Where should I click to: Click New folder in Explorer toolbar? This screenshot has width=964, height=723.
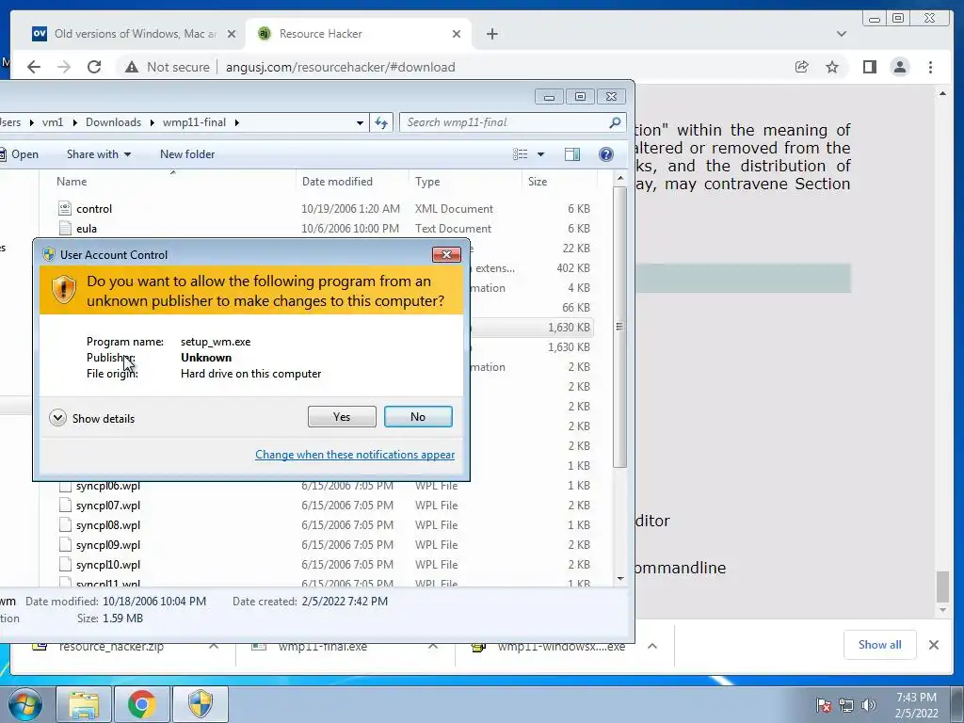click(187, 154)
